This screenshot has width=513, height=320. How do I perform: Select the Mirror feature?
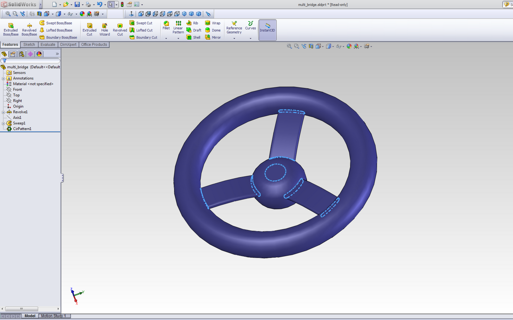point(213,37)
